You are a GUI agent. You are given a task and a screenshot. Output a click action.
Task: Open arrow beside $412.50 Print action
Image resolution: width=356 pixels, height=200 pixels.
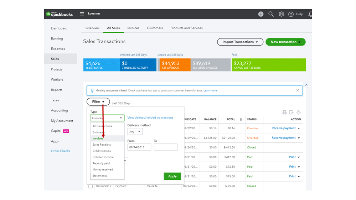tap(299, 157)
